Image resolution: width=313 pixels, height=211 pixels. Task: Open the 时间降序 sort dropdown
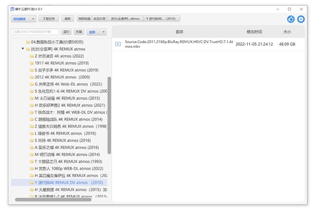pos(23,19)
